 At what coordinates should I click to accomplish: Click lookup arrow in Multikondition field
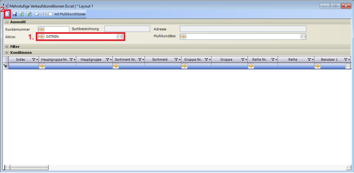pyautogui.click(x=183, y=37)
